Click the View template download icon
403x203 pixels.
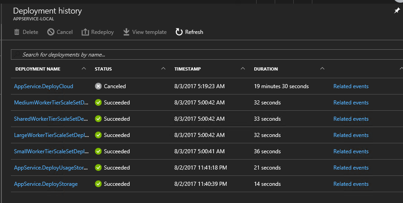coord(126,32)
